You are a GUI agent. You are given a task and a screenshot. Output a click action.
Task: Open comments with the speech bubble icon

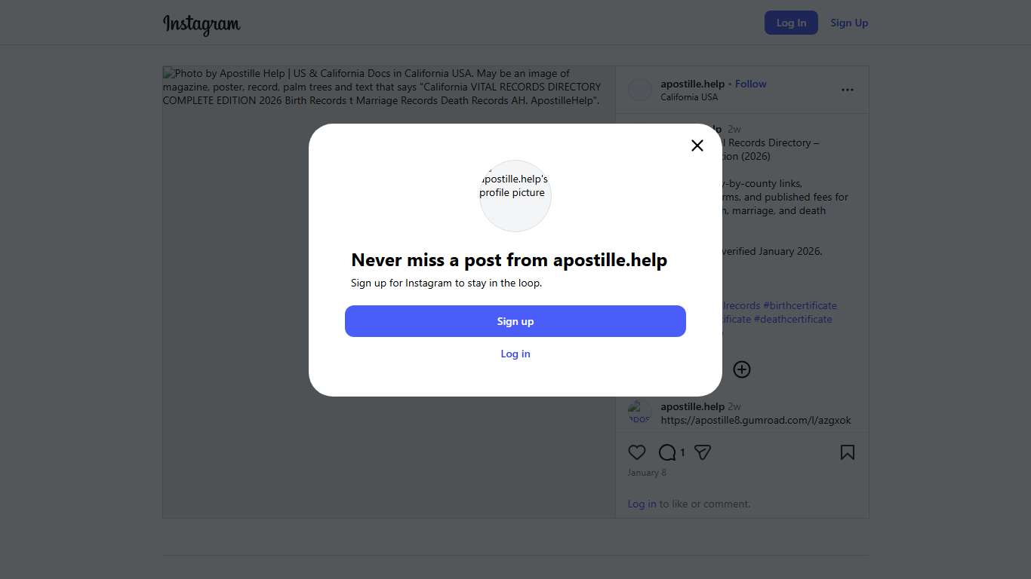coord(667,452)
